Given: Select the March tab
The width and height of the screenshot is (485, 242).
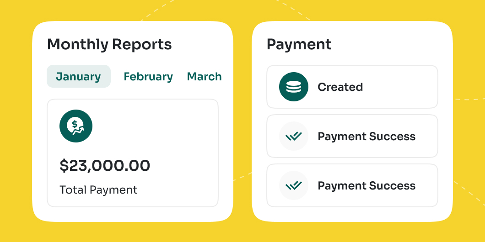Looking at the screenshot, I should click(204, 76).
